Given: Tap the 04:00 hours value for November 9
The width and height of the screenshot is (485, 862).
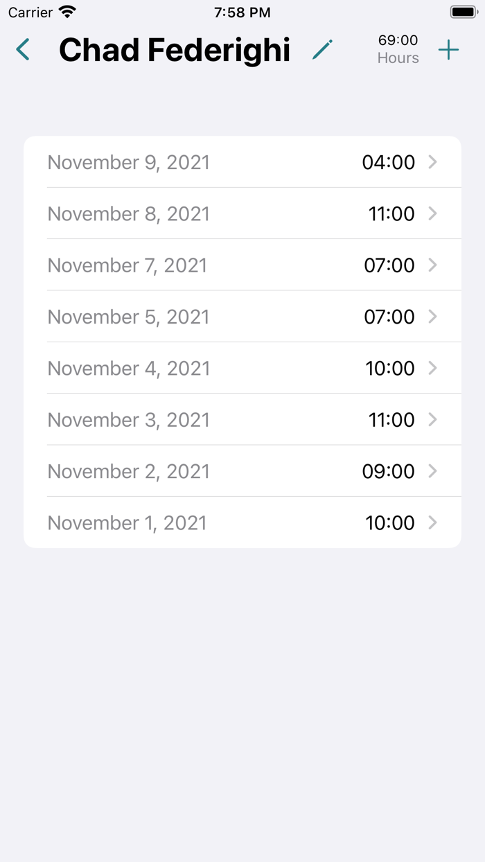Looking at the screenshot, I should (x=388, y=161).
